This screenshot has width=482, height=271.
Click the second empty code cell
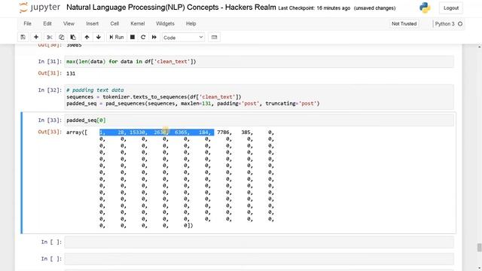259,259
